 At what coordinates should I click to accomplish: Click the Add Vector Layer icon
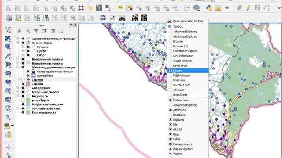tap(8, 30)
